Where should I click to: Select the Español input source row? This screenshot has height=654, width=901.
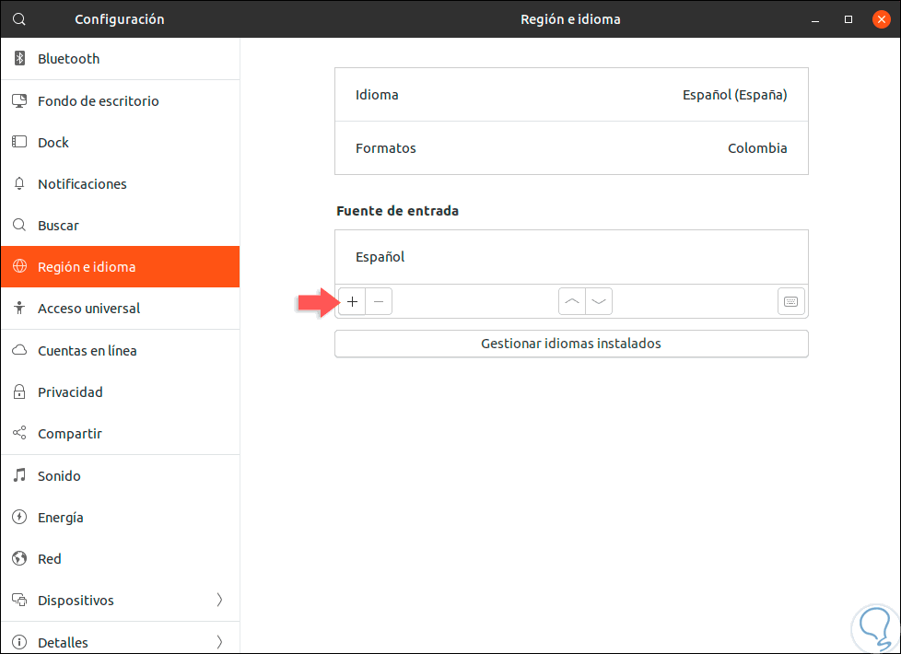pyautogui.click(x=571, y=257)
